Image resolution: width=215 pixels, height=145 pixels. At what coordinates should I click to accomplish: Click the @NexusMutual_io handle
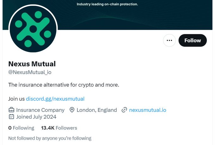[30, 72]
